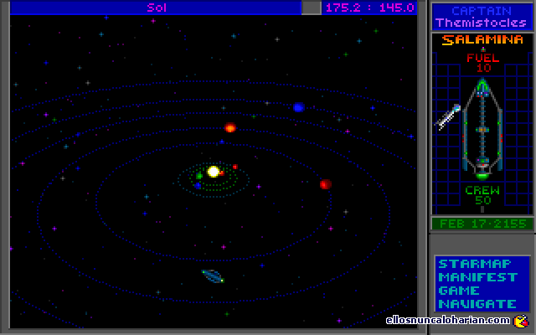Click the coordinates 175.2 : 145.0
536x335 pixels.
pyautogui.click(x=370, y=8)
